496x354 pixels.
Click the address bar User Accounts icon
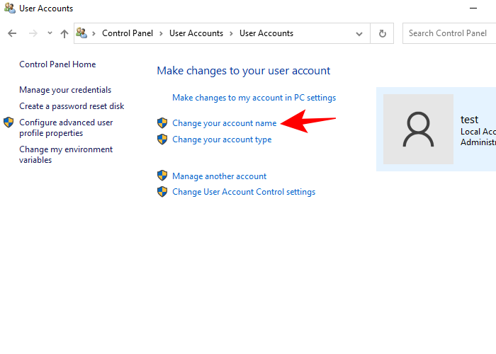click(x=81, y=33)
